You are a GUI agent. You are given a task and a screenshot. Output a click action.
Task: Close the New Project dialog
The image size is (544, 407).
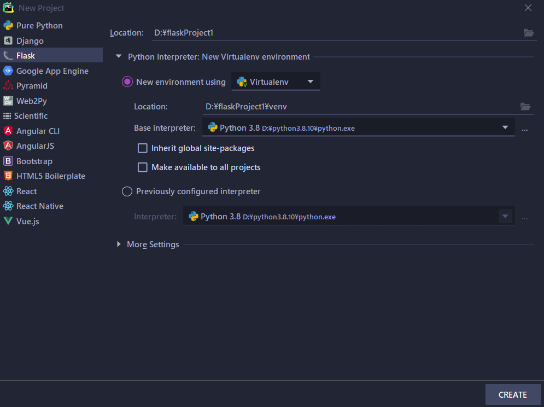click(528, 8)
